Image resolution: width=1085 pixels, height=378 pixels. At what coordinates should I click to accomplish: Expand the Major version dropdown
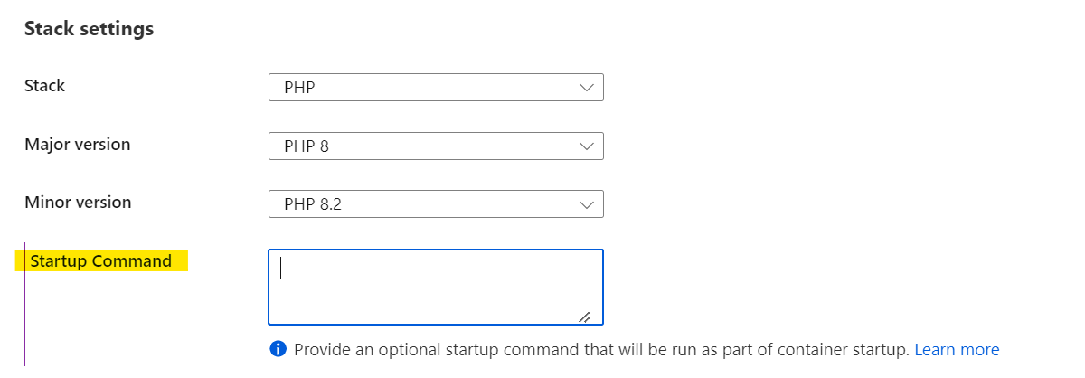point(436,146)
